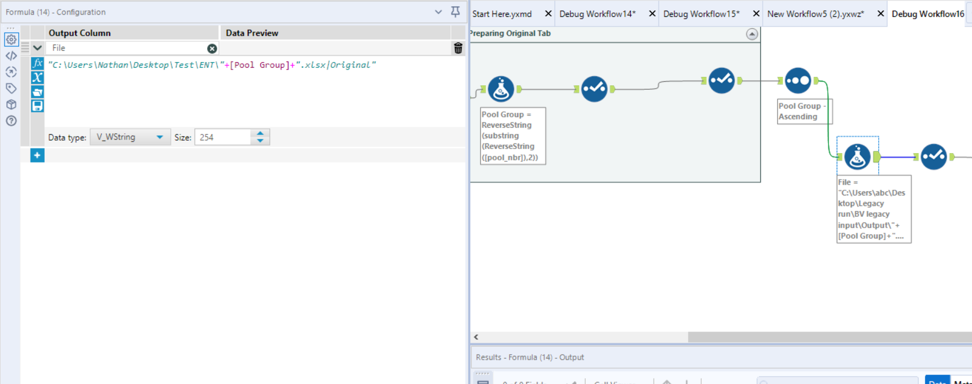
Task: Click the help question mark sidebar icon
Action: [11, 121]
